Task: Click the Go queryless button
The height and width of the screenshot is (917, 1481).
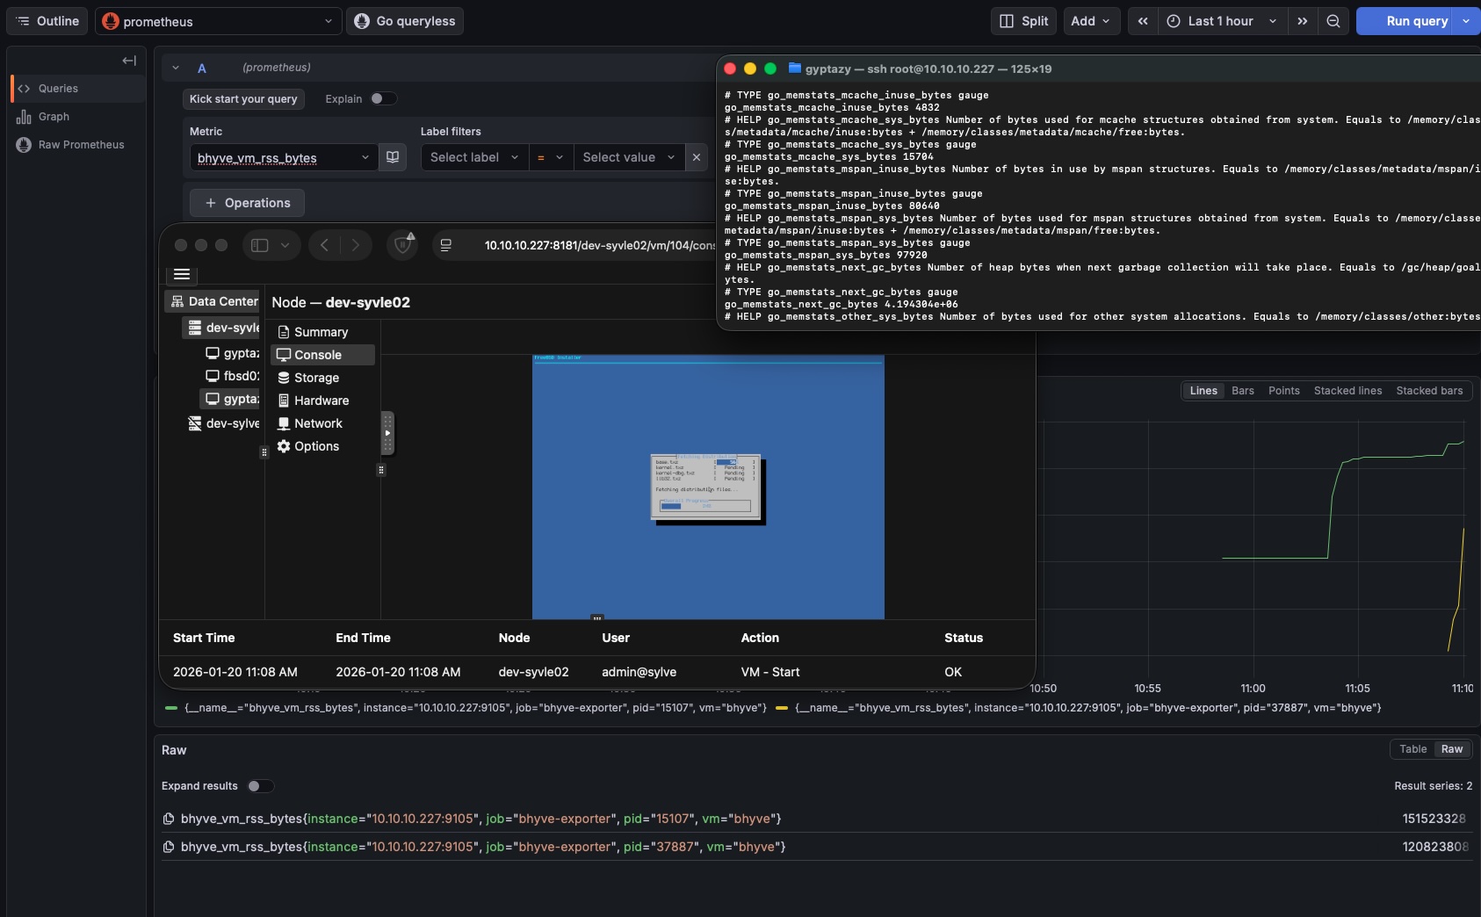Action: [x=405, y=20]
